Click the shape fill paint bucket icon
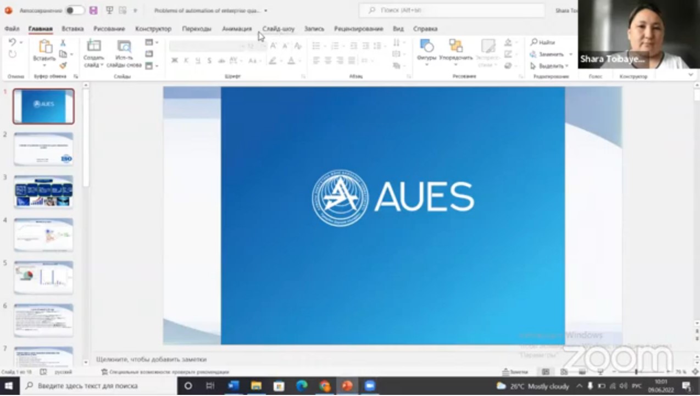The height and width of the screenshot is (396, 700). 508,42
